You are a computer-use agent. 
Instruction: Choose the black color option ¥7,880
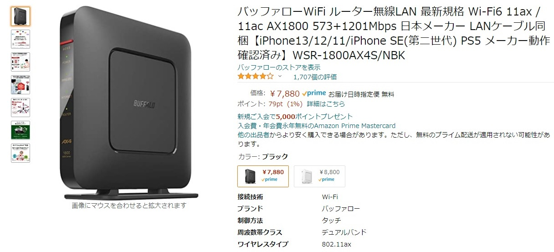click(263, 175)
